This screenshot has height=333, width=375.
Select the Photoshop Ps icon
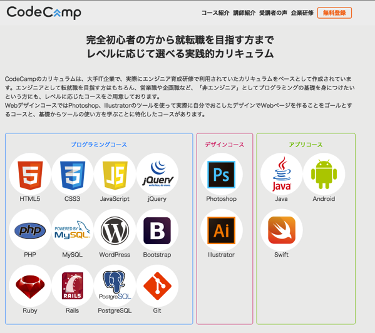221,175
